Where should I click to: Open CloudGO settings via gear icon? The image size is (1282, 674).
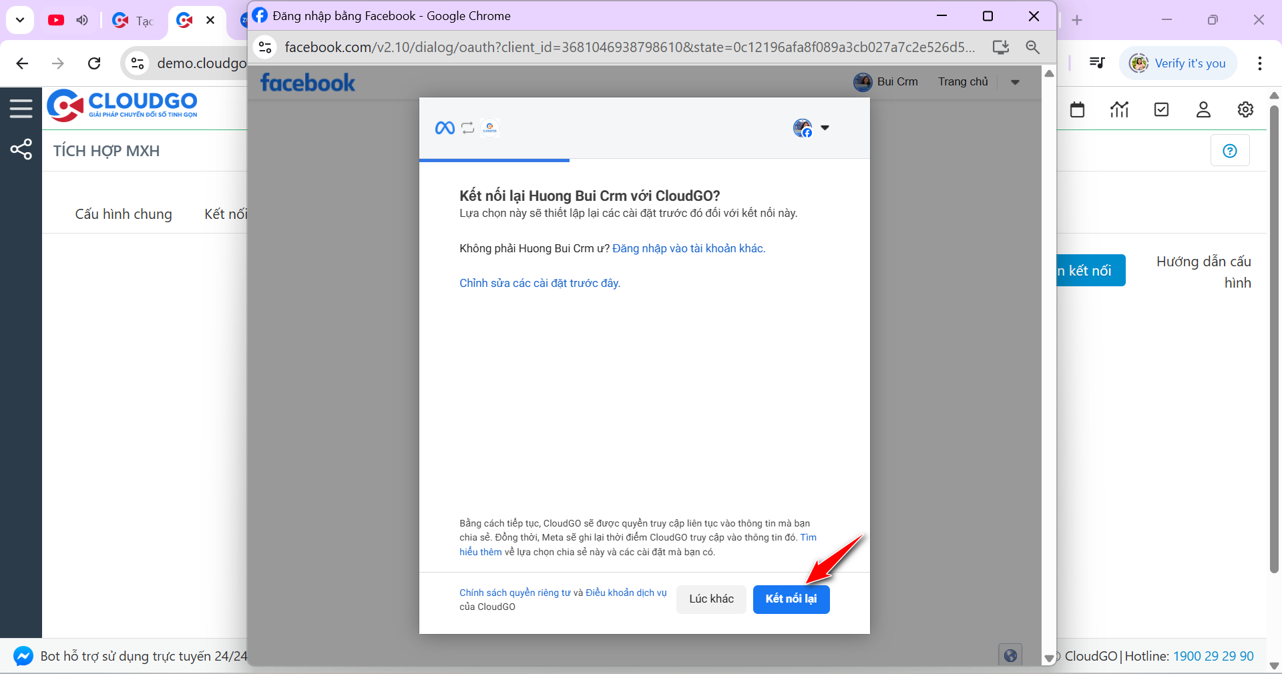(x=1245, y=109)
